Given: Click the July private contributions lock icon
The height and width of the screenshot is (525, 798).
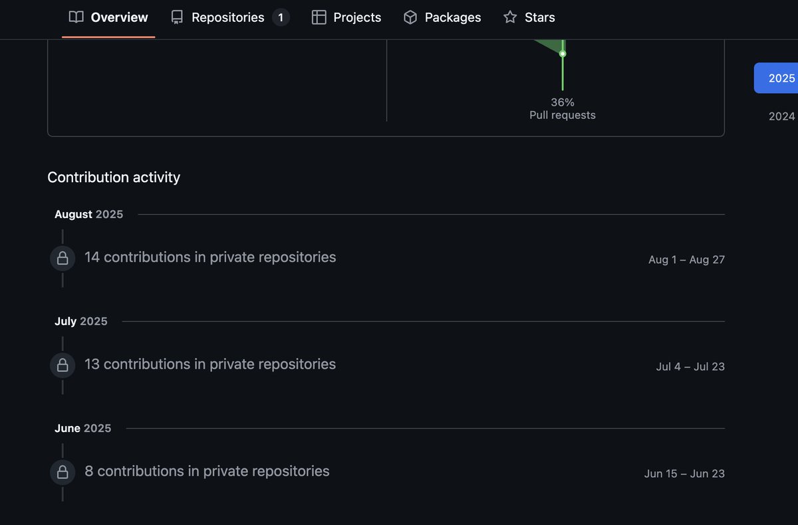Looking at the screenshot, I should click(x=63, y=365).
